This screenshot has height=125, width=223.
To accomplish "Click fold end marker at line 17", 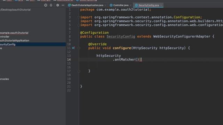I will (79, 71).
